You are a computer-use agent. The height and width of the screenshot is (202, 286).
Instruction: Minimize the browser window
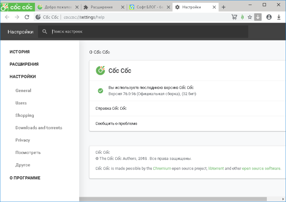click(x=250, y=5)
